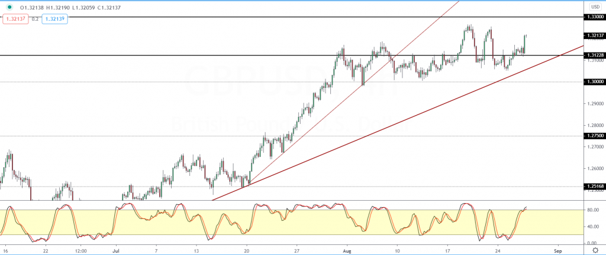Click 1.26000 on the price axis

coord(594,168)
